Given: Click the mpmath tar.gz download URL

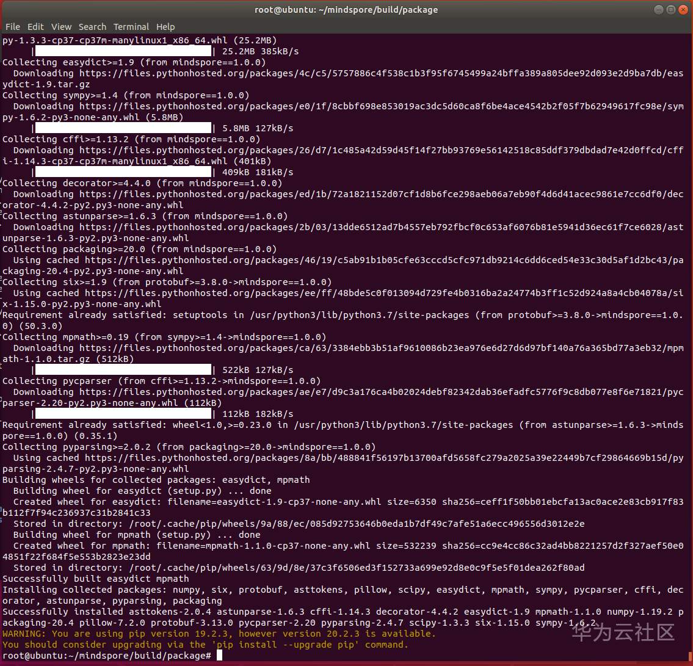Looking at the screenshot, I should pyautogui.click(x=343, y=353).
